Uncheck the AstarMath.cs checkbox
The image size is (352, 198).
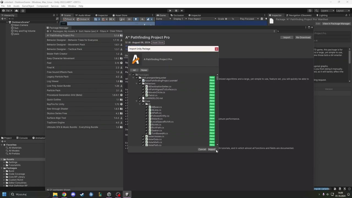click(x=143, y=142)
